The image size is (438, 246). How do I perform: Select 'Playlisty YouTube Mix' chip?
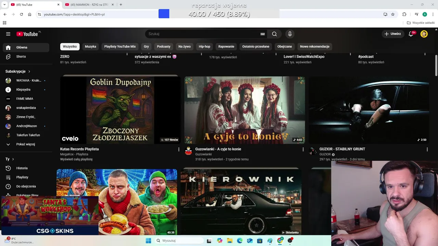point(120,46)
